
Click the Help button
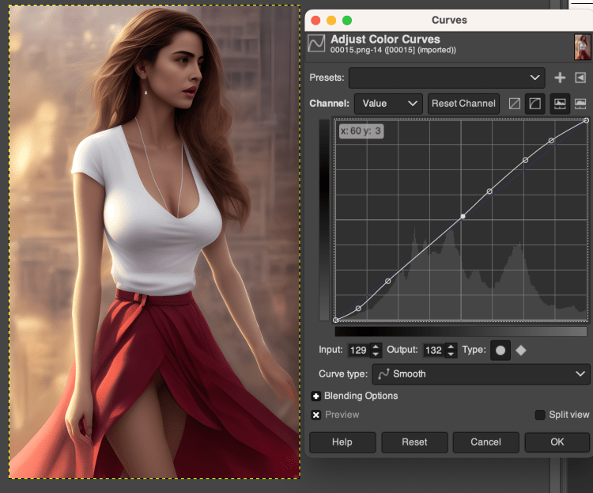[x=342, y=442]
